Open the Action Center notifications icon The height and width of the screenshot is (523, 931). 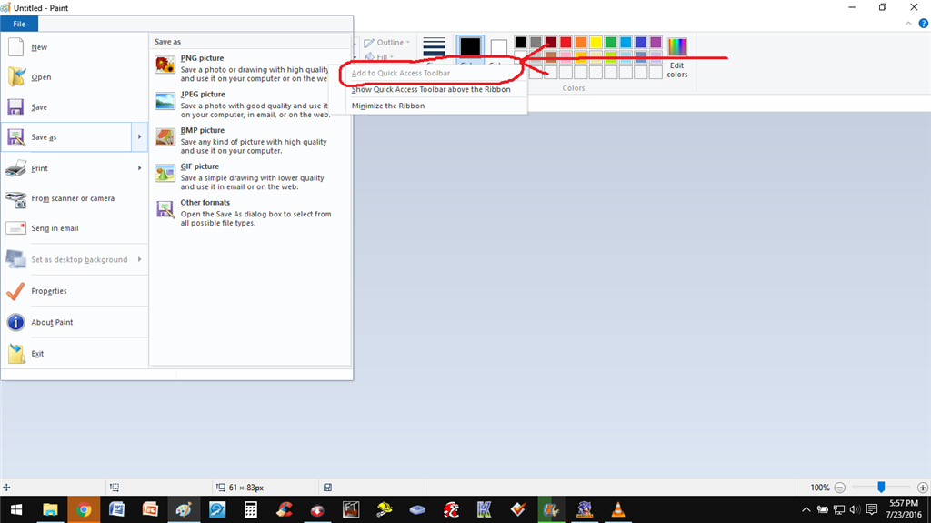pos(872,510)
